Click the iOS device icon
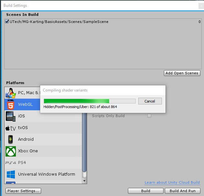Screen dimensions: 204x196 pyautogui.click(x=11, y=116)
